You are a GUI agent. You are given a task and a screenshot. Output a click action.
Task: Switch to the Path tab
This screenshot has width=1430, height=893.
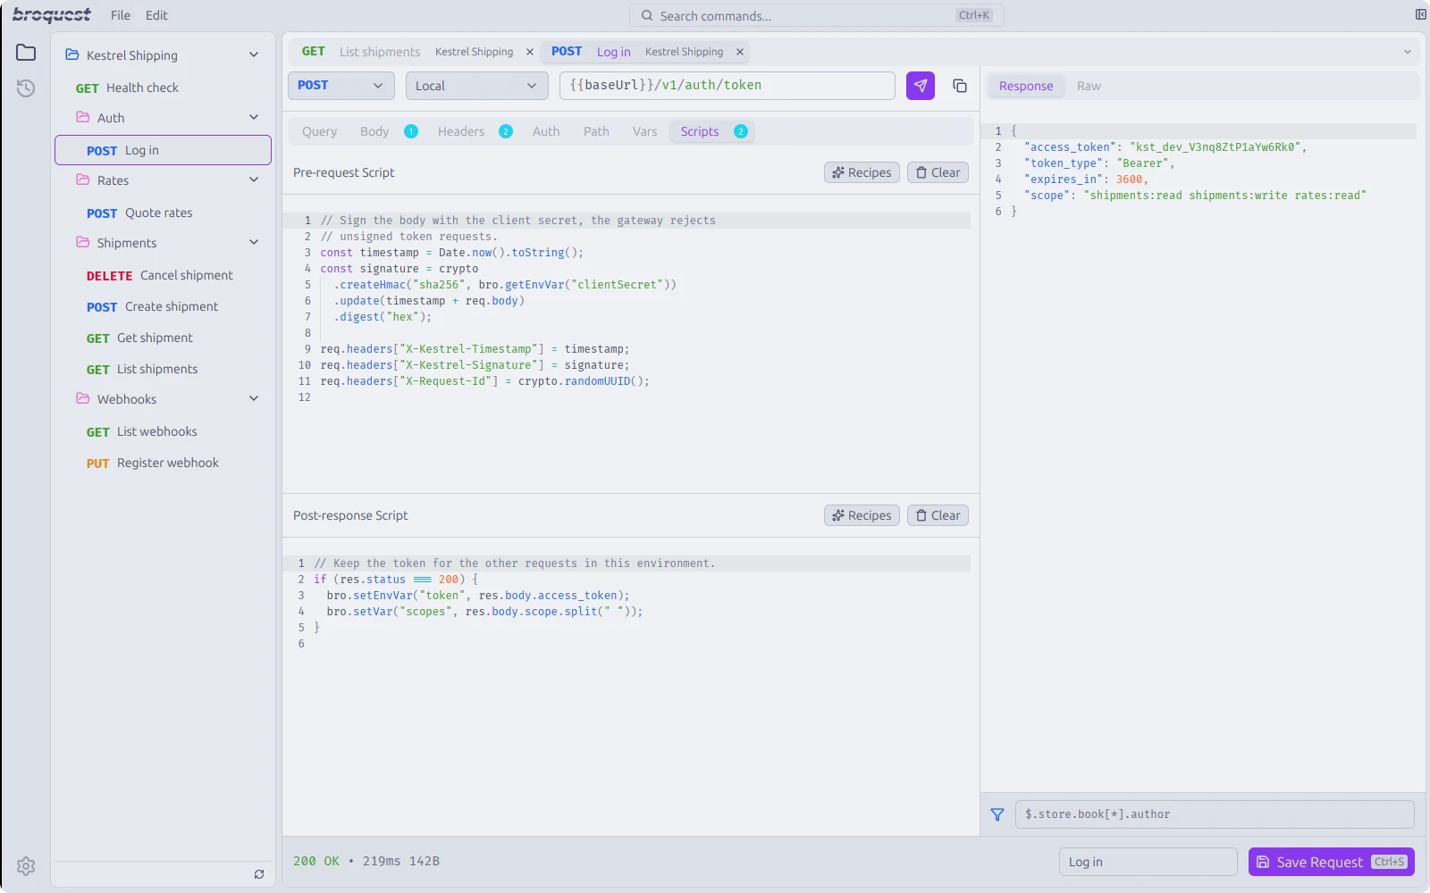pyautogui.click(x=596, y=131)
